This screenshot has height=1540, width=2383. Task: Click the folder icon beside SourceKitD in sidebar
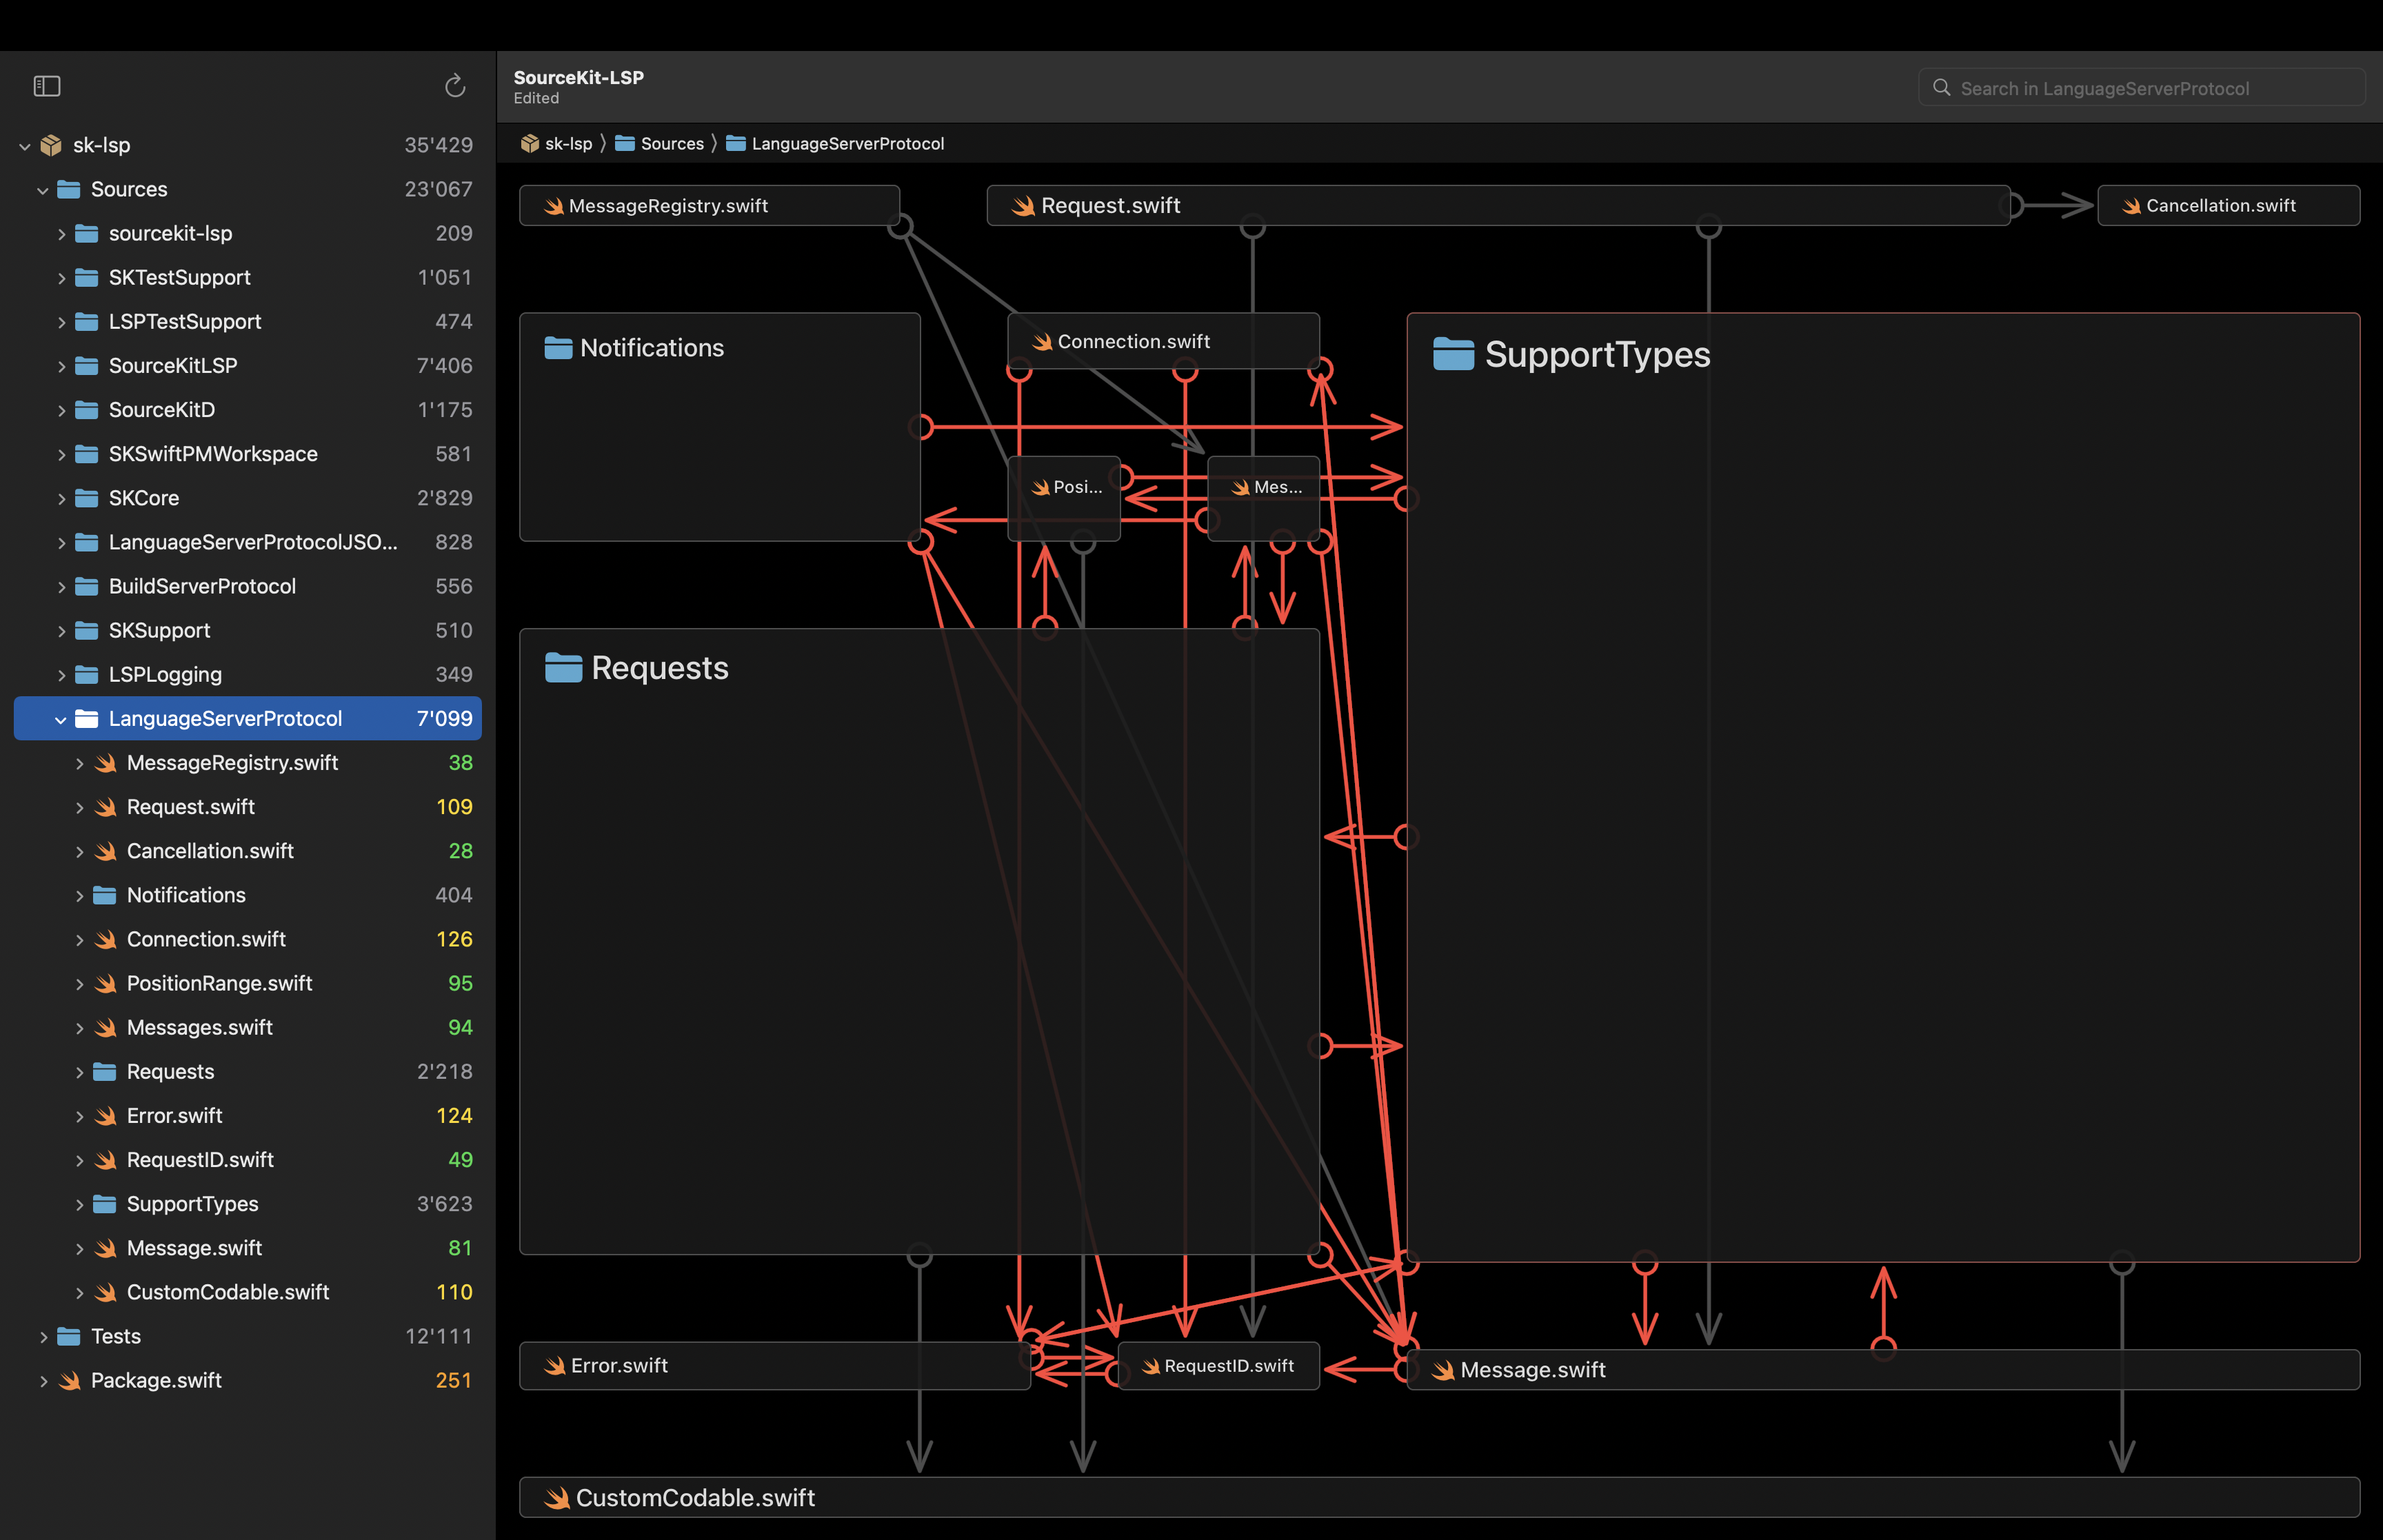pyautogui.click(x=87, y=410)
